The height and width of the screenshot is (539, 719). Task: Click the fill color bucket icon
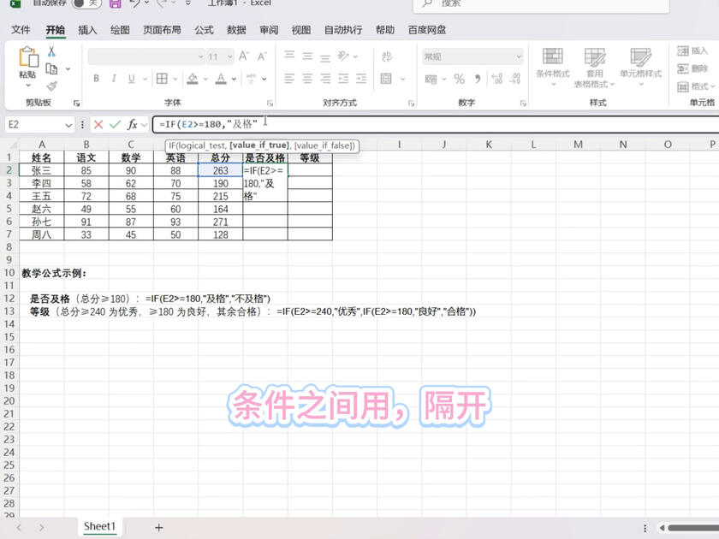tap(193, 79)
